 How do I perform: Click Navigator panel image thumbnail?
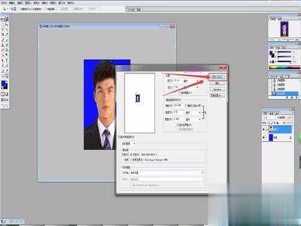point(284,29)
